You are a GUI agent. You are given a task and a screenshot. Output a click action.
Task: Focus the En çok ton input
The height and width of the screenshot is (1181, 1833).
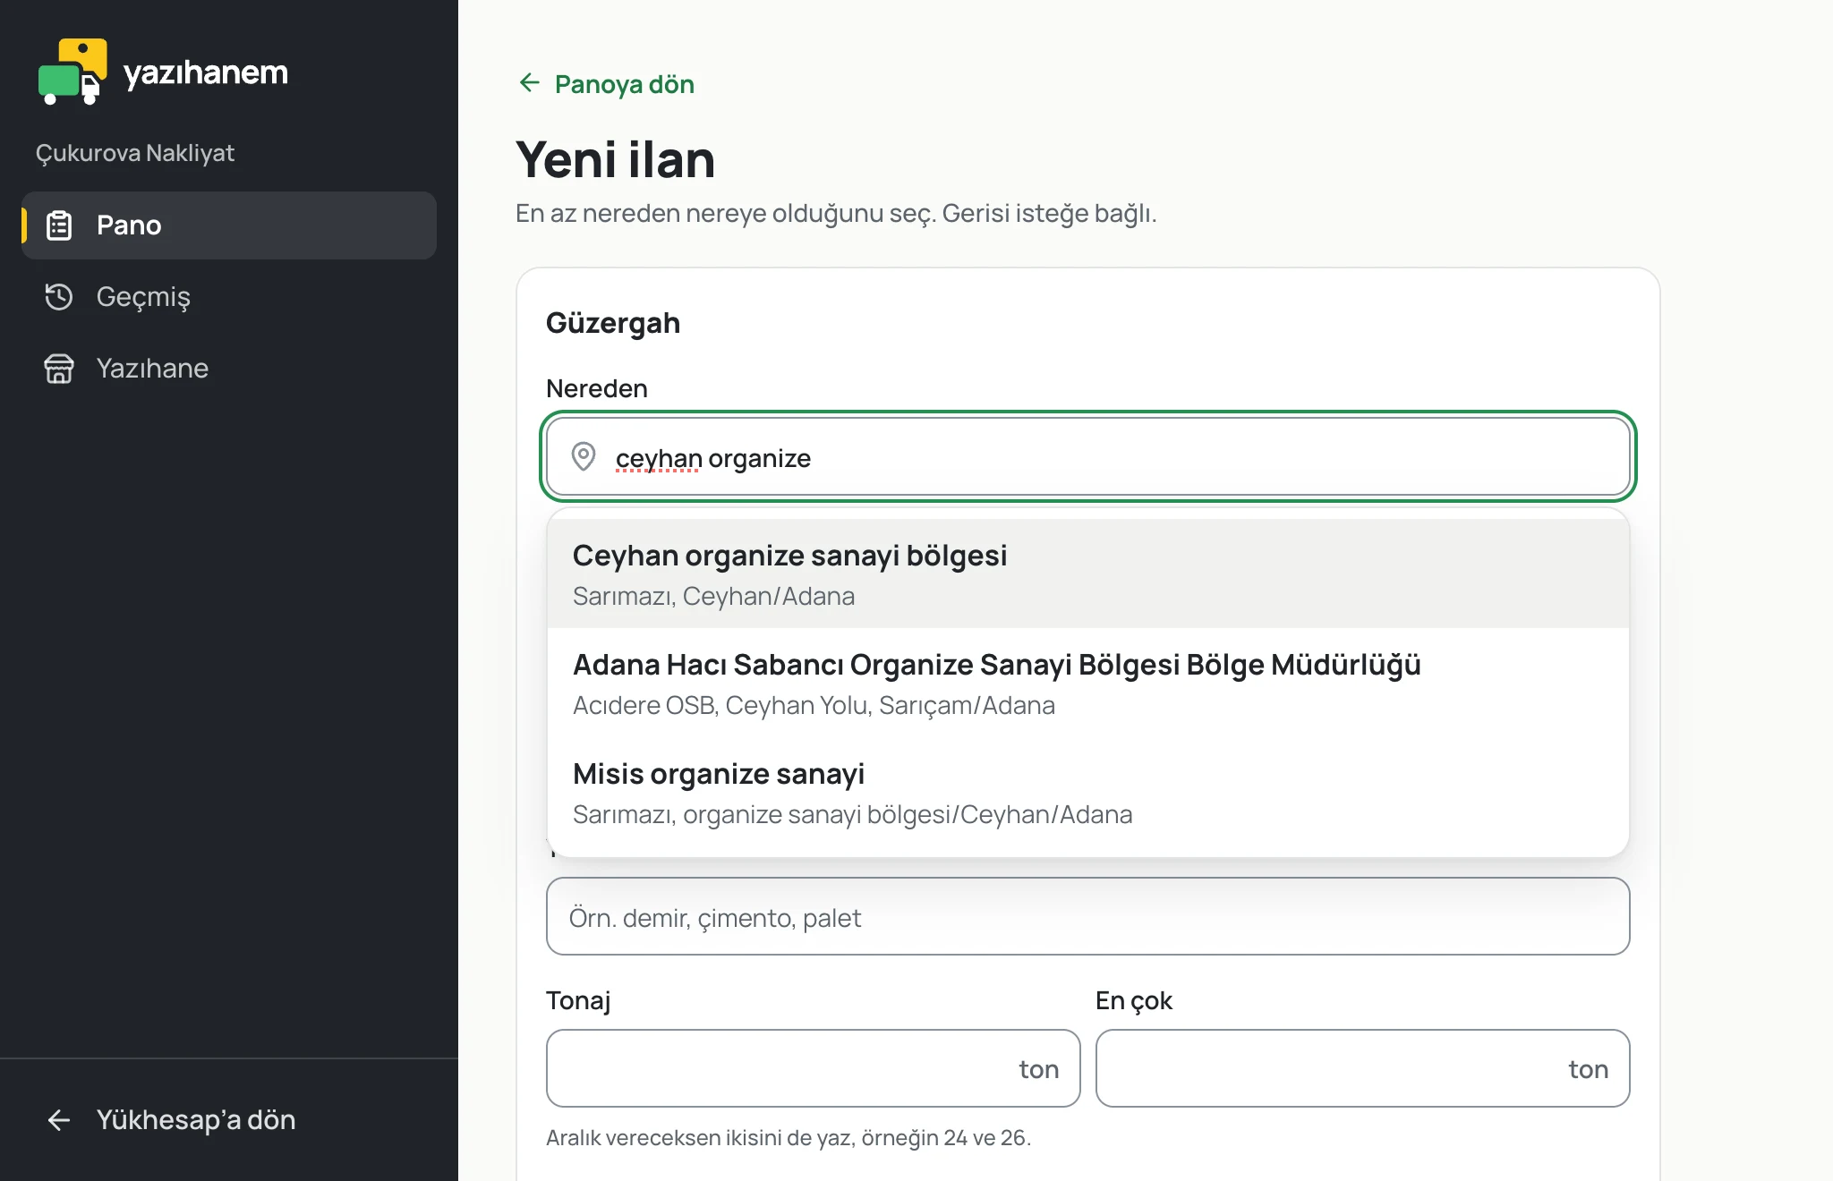[1362, 1068]
